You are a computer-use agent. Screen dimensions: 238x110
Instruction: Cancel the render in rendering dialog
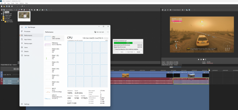pyautogui.click(x=138, y=52)
